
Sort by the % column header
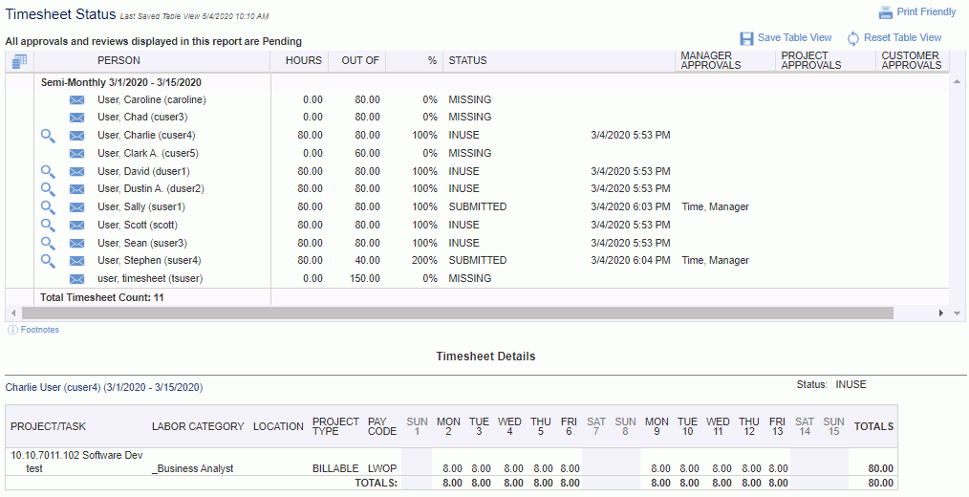point(432,60)
